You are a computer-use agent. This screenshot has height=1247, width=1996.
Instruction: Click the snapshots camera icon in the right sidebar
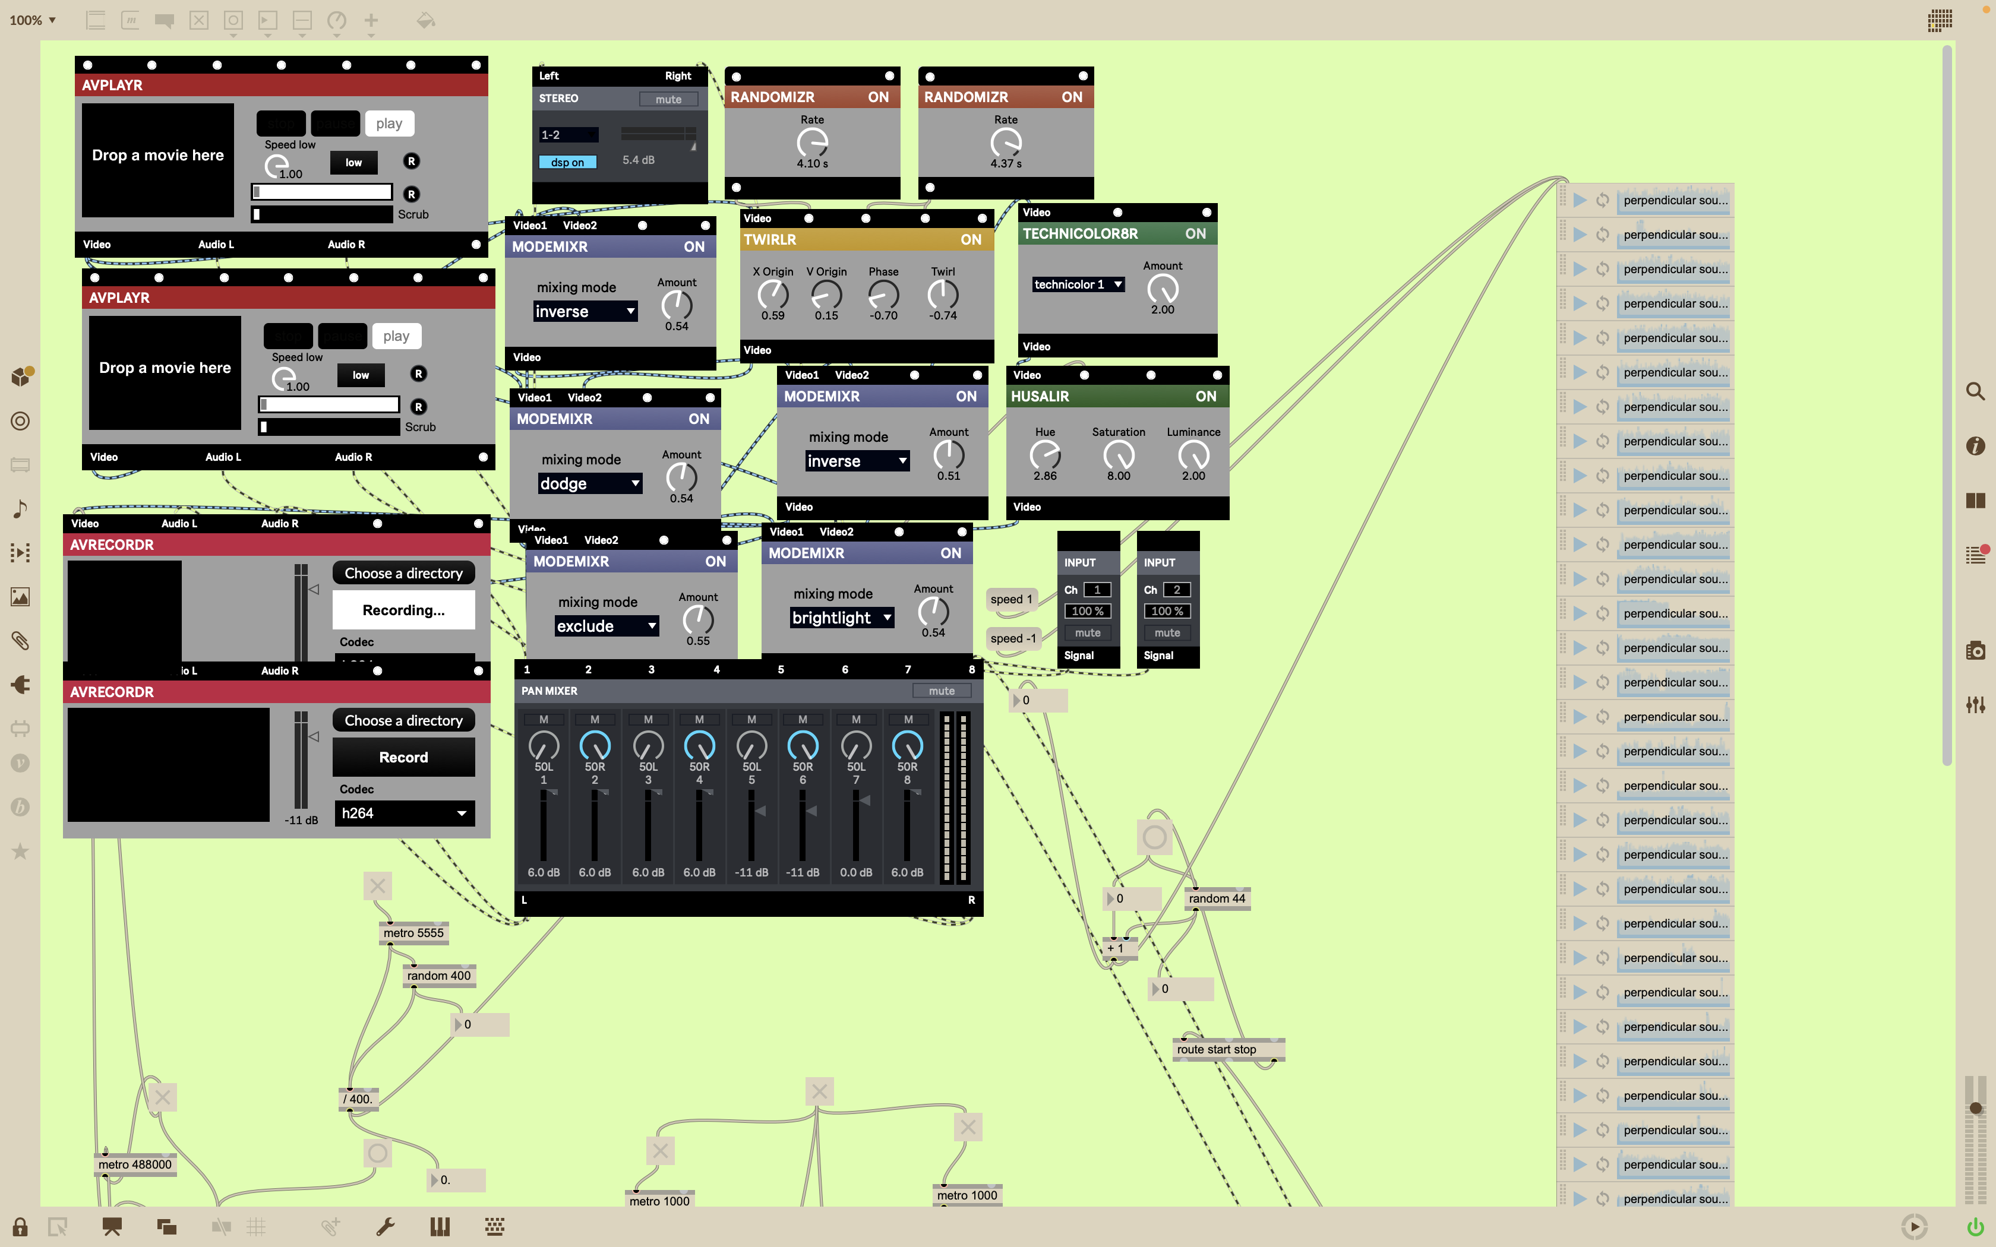point(1975,650)
